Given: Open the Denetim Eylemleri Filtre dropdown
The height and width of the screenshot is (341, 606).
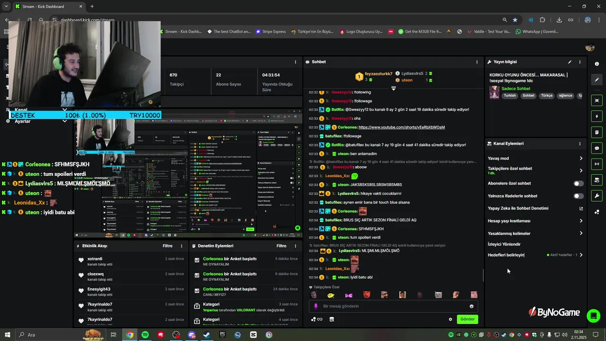Looking at the screenshot, I should (x=282, y=246).
